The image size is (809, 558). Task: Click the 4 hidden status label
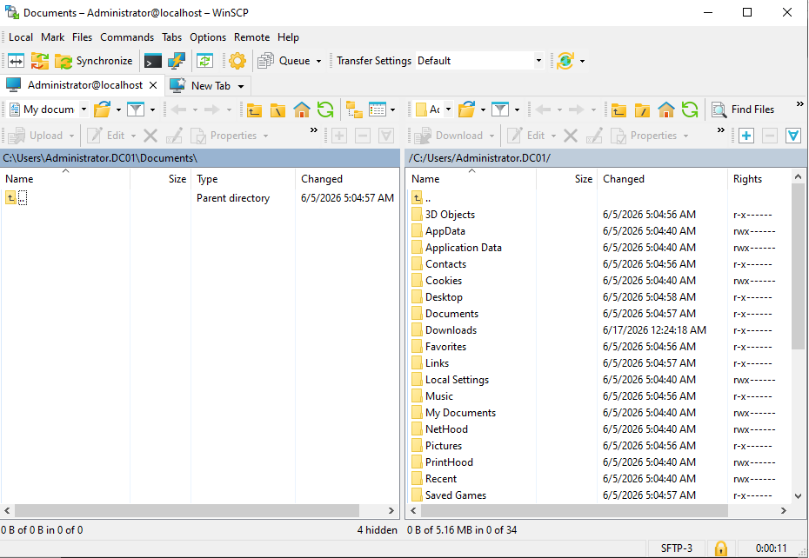pyautogui.click(x=378, y=529)
